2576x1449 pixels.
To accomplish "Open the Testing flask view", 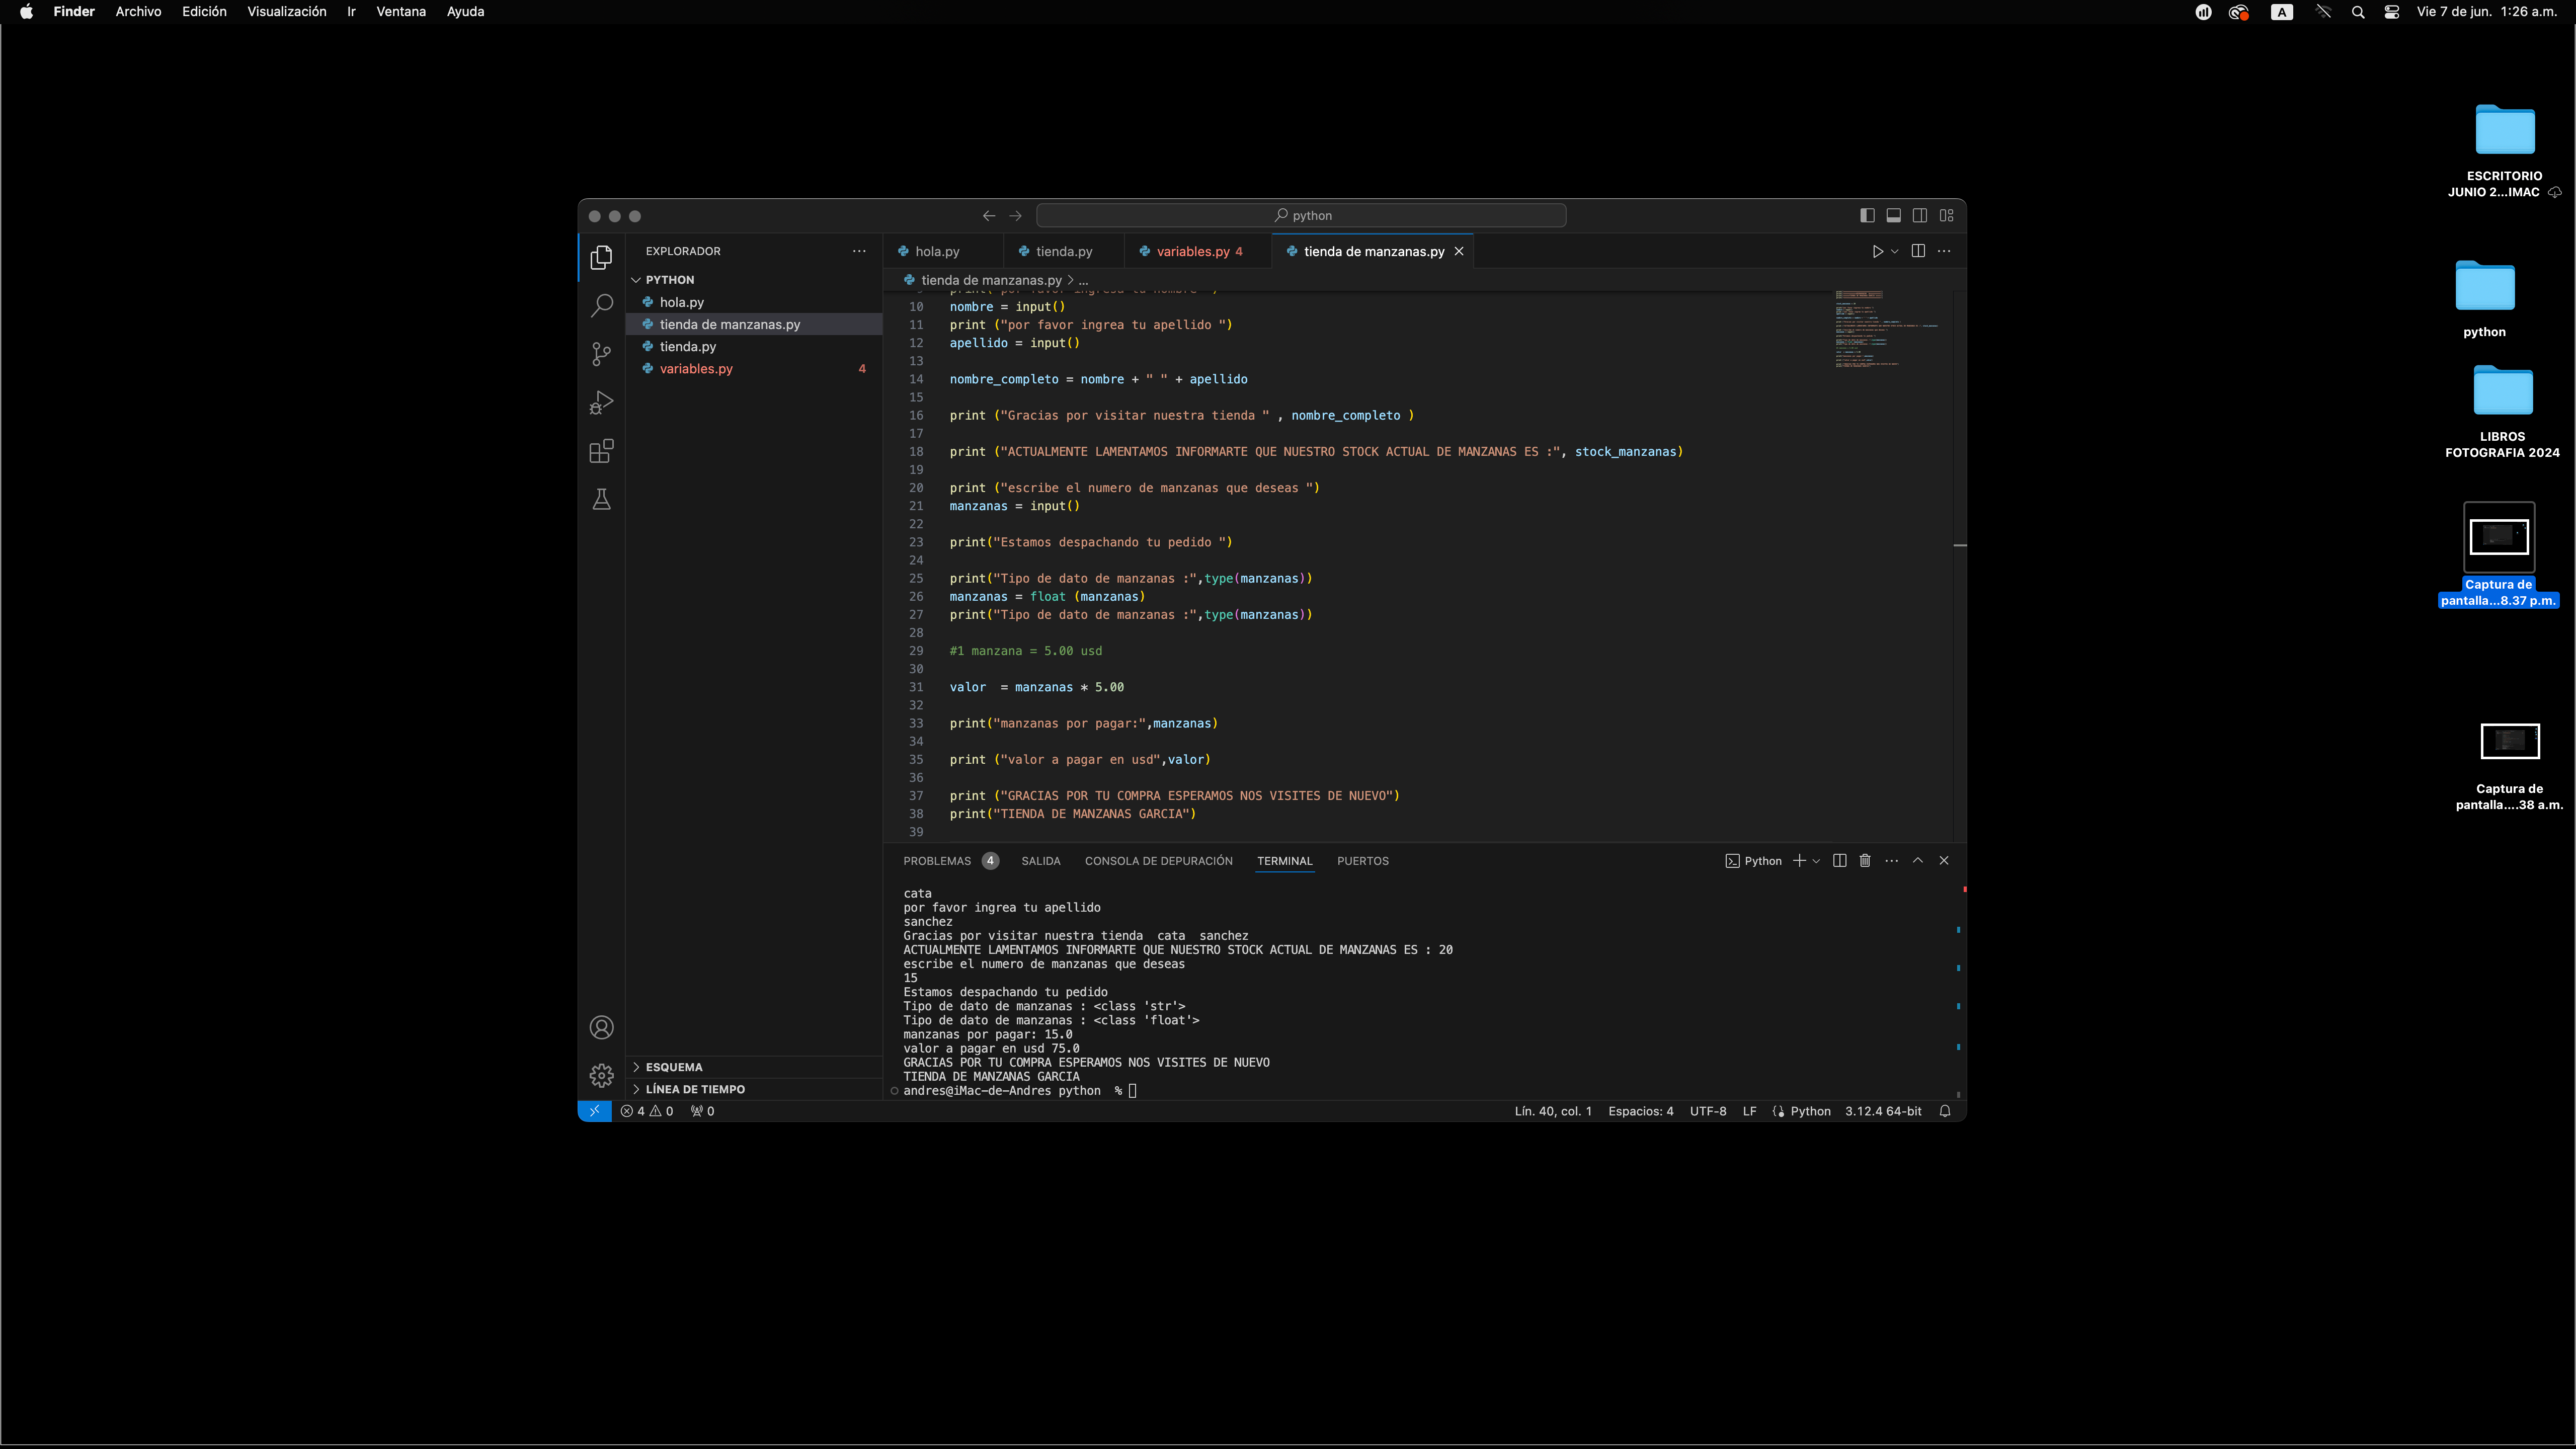I will tap(601, 499).
